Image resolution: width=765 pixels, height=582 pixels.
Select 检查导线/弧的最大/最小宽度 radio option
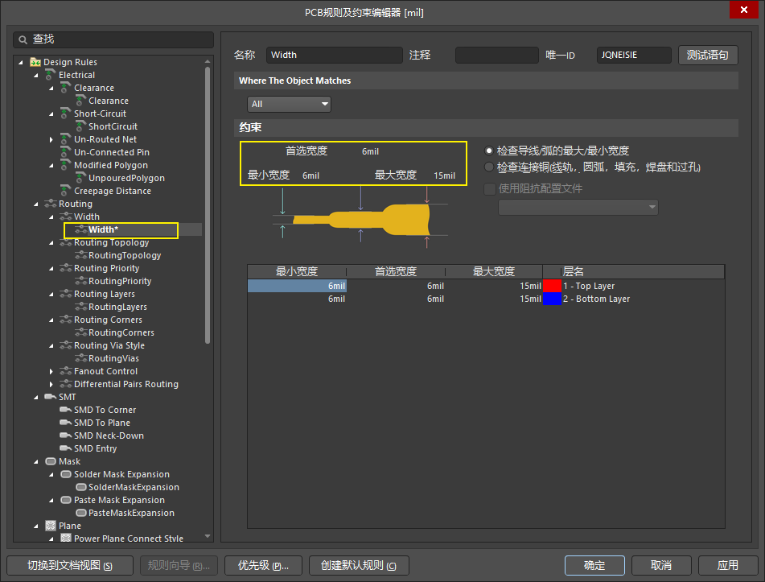click(488, 151)
